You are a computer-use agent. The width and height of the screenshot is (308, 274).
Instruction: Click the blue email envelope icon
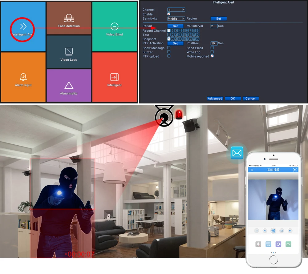[237, 153]
